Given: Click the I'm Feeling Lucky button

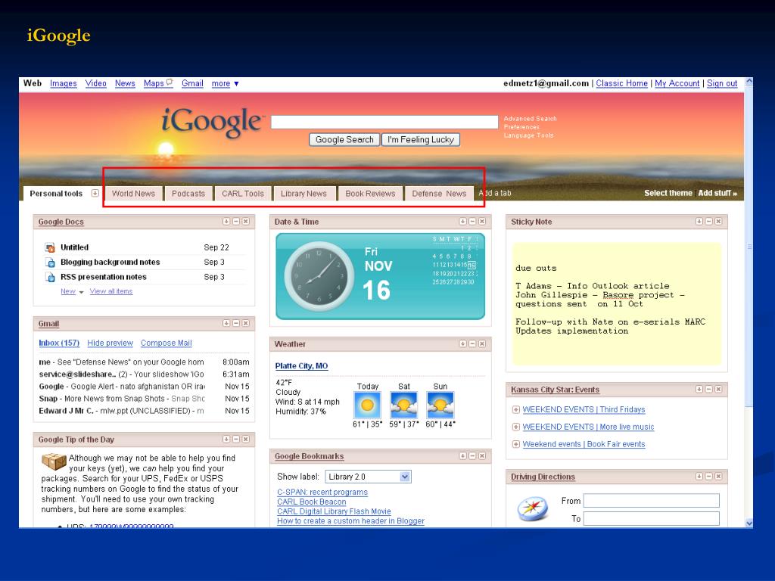Looking at the screenshot, I should (x=421, y=140).
